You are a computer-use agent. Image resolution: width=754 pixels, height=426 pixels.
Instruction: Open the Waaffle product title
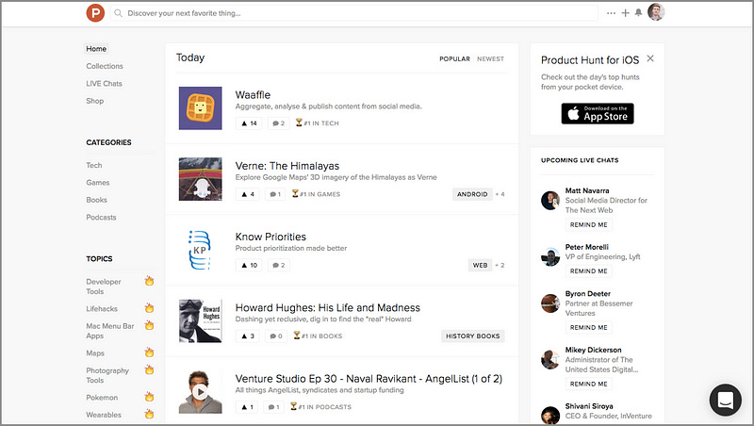[253, 95]
